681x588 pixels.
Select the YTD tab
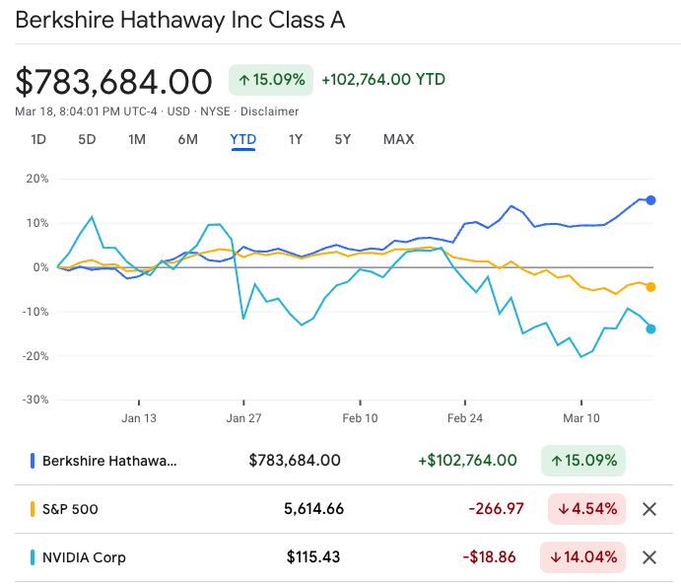pos(243,139)
